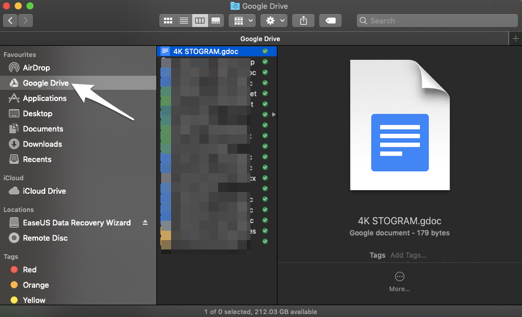
Task: Open Documents in the sidebar
Action: click(x=78, y=129)
